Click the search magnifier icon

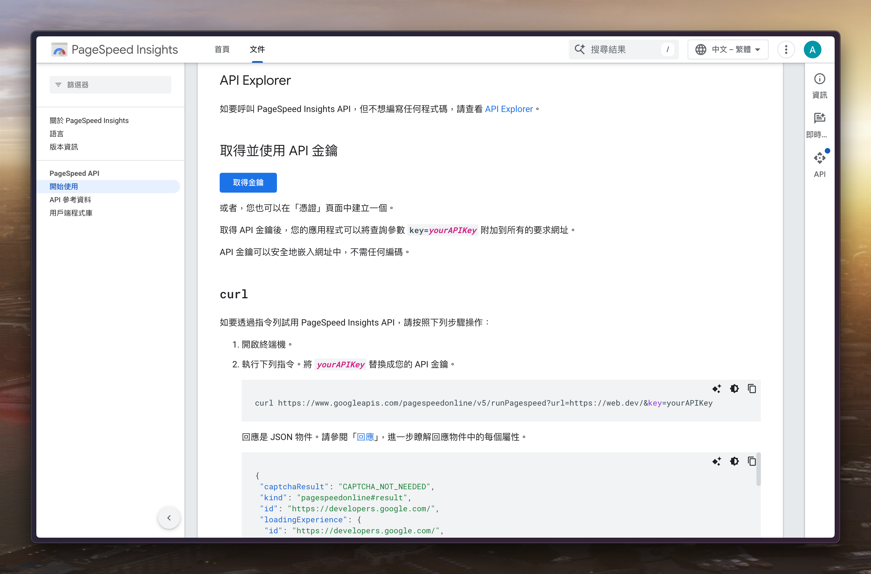(x=579, y=50)
